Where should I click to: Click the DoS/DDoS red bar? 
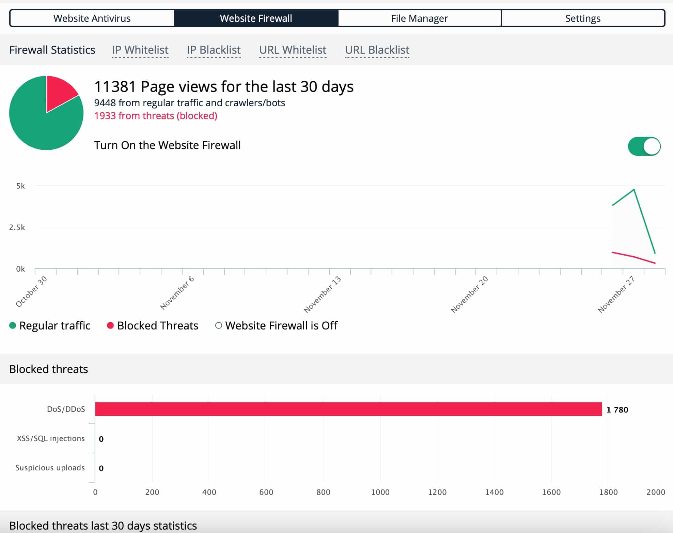click(x=348, y=409)
